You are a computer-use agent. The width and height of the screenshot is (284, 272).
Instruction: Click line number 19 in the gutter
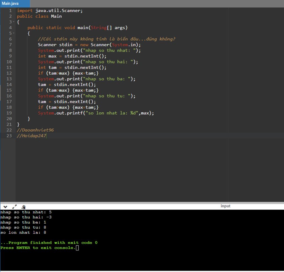[9, 113]
